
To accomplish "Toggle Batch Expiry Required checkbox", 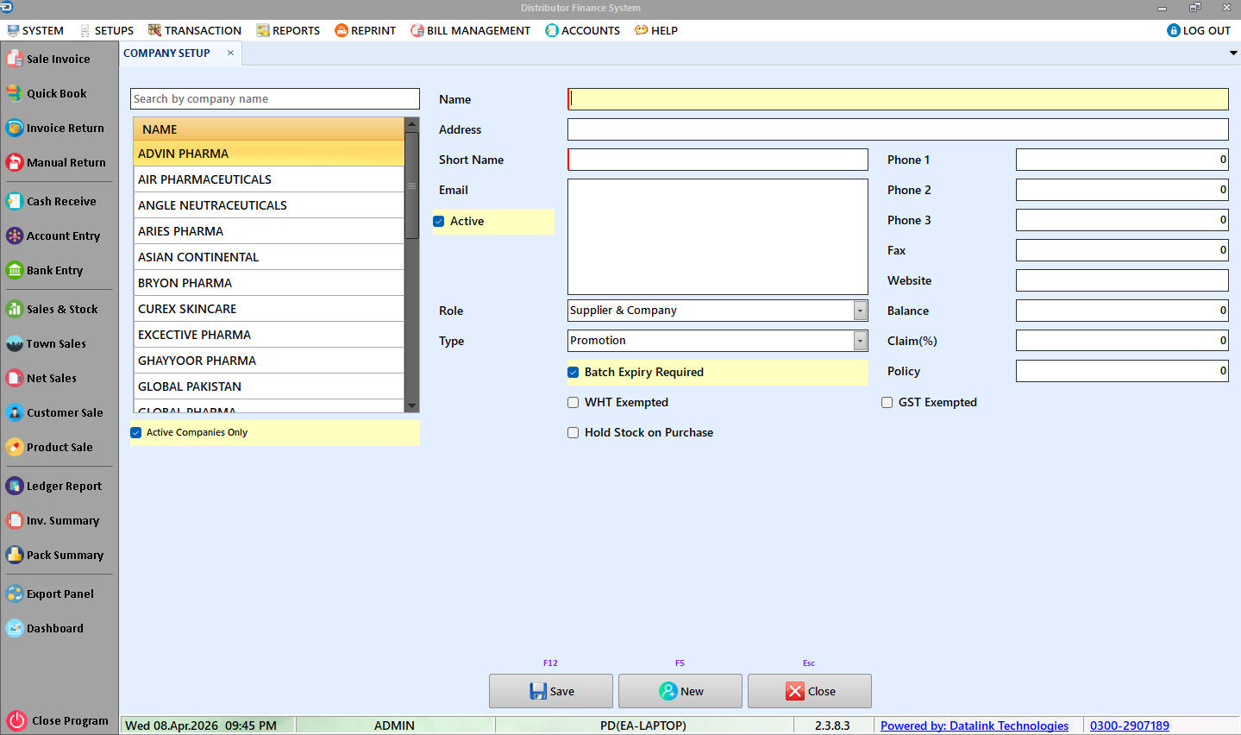I will tap(573, 373).
